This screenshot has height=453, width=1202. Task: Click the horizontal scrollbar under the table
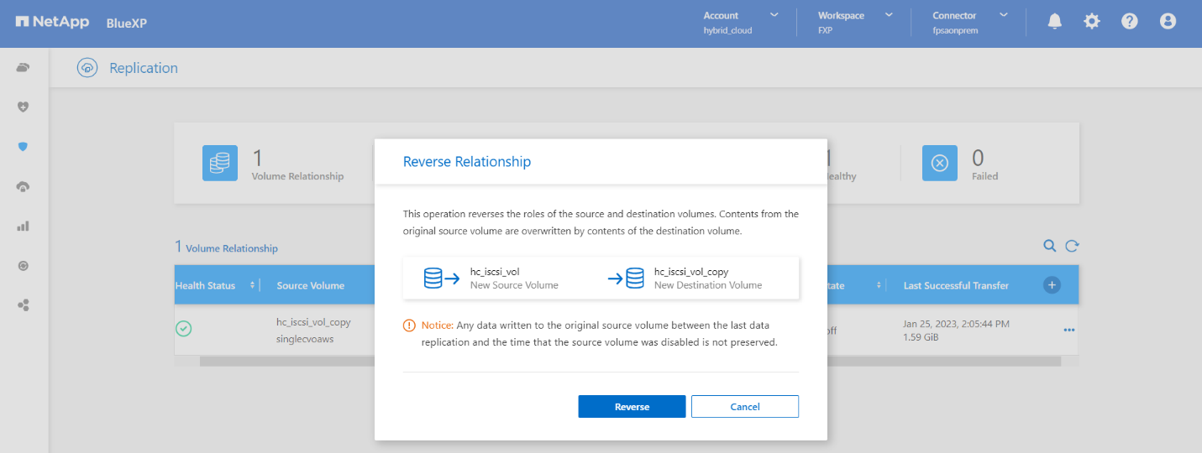tap(286, 362)
